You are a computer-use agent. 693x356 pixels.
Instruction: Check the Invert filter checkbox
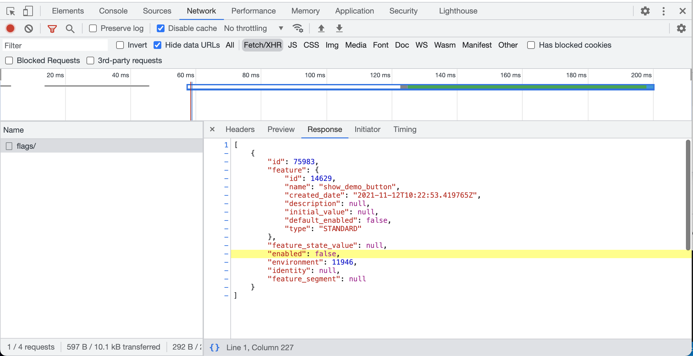pos(120,45)
